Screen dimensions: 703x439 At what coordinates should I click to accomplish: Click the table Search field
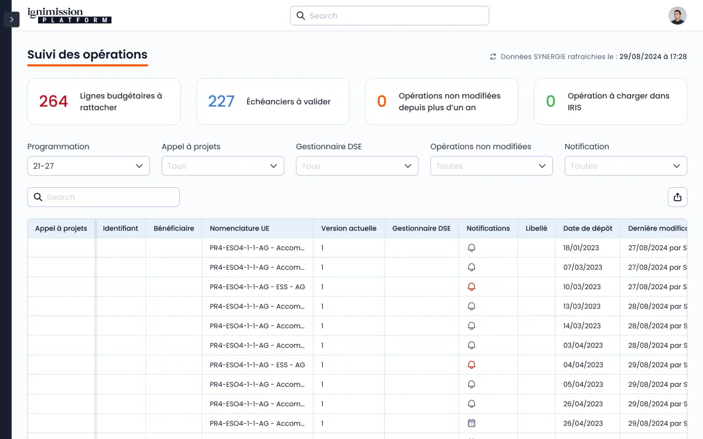point(104,197)
